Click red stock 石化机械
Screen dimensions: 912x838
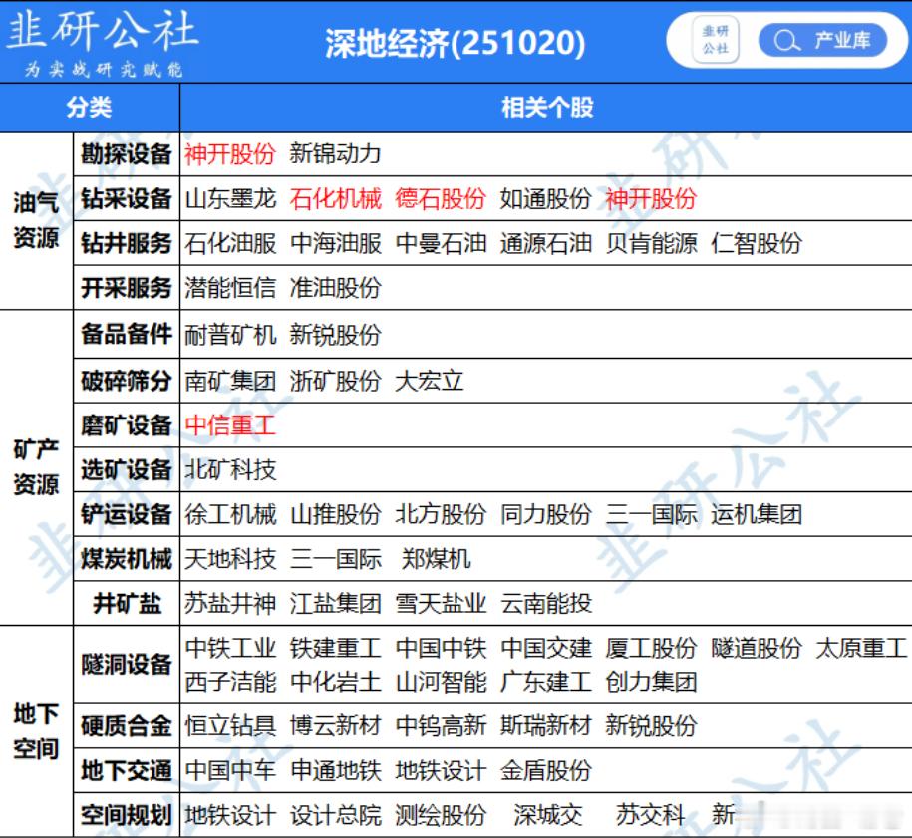(336, 199)
